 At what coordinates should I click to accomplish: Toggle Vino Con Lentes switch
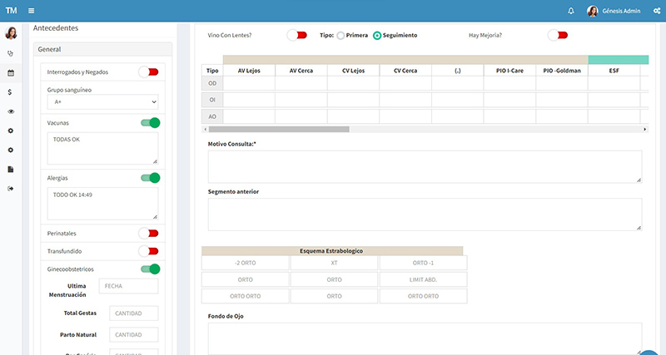pyautogui.click(x=297, y=35)
